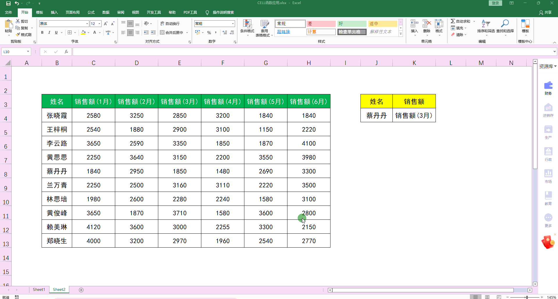Toggle Underline formatting

click(56, 33)
